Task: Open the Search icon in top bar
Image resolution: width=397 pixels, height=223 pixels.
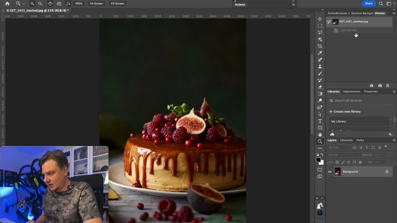Action: pyautogui.click(x=381, y=4)
